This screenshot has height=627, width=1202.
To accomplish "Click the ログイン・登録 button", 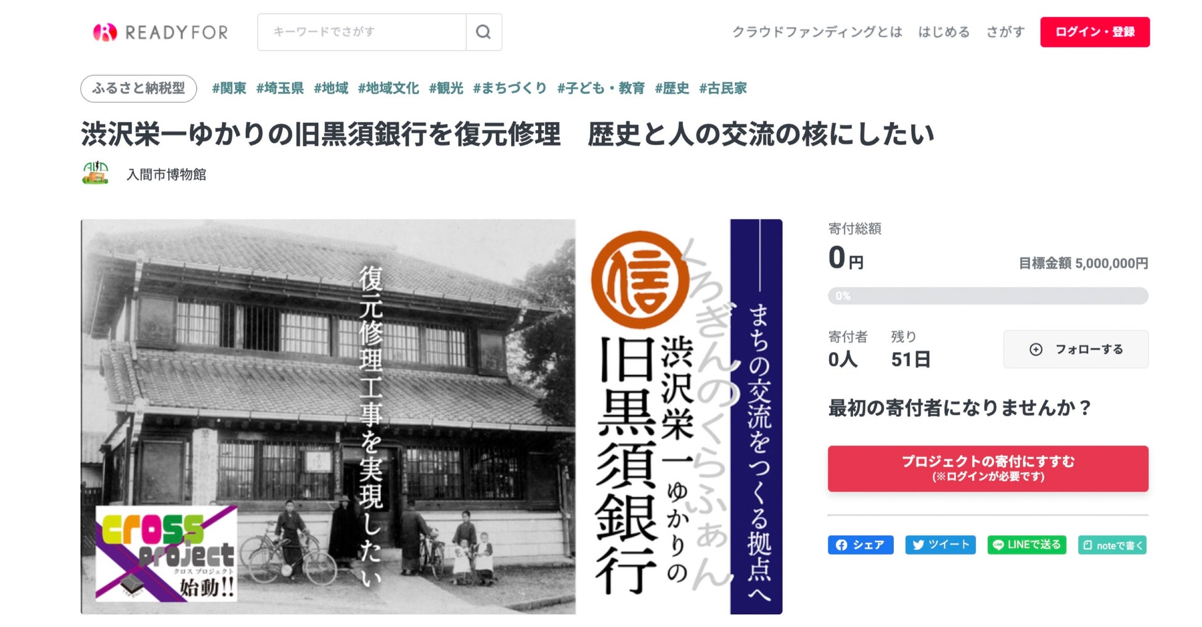I will (x=1095, y=32).
